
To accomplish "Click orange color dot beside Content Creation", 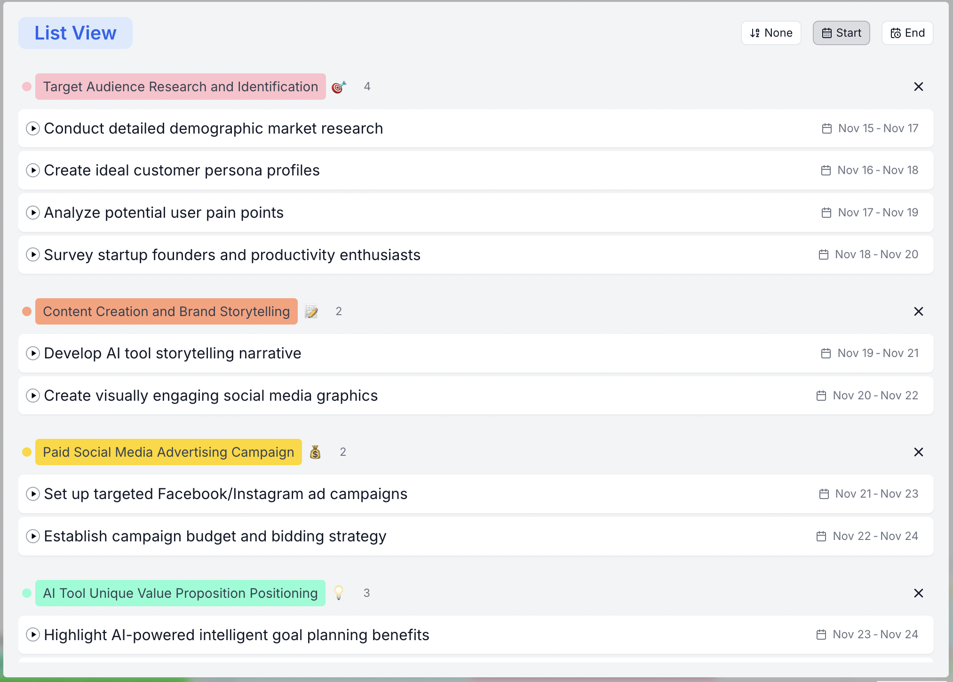I will (27, 311).
